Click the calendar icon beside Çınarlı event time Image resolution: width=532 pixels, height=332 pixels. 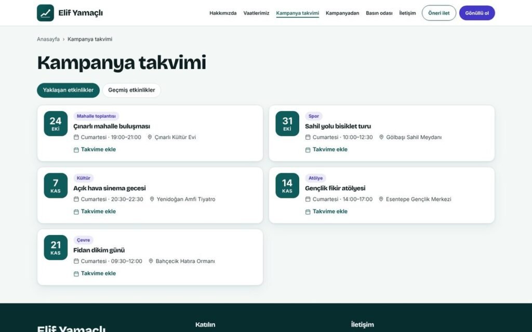coord(76,137)
